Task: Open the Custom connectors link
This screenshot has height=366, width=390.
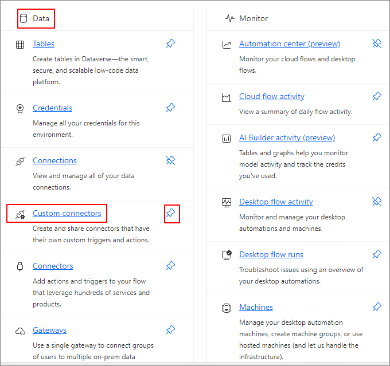Action: (x=67, y=213)
